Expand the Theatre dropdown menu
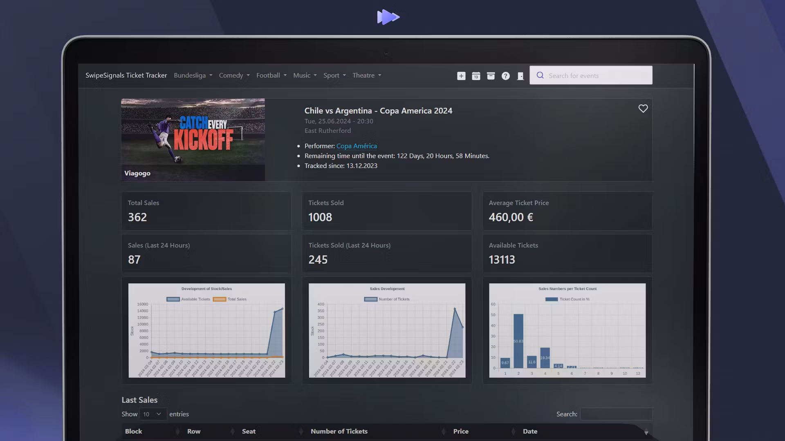 (367, 76)
